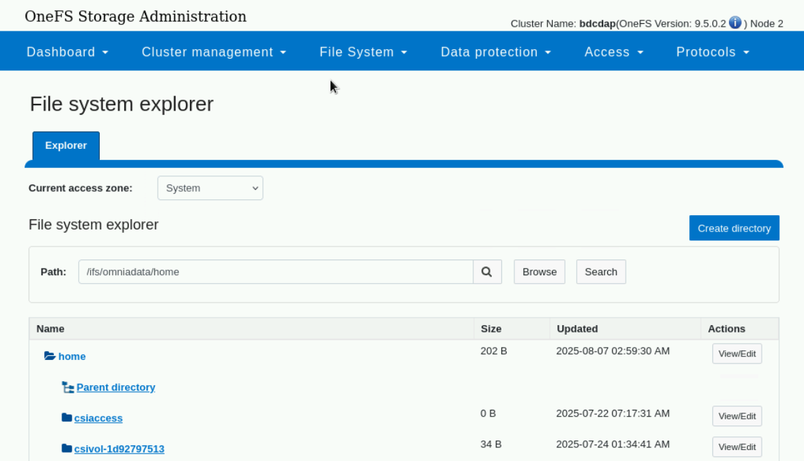Viewport: 804px width, 461px height.
Task: Open the Dashboard menu
Action: pos(68,52)
